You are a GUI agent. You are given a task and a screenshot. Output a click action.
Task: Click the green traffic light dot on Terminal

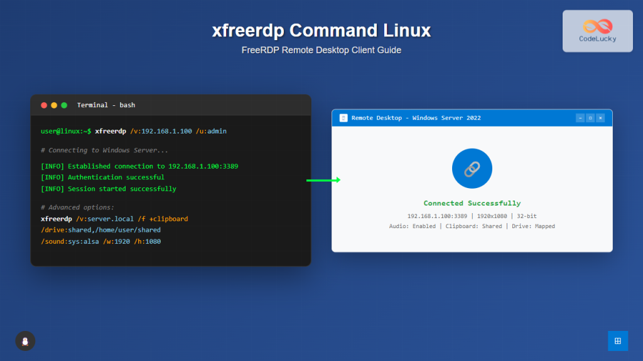coord(63,105)
